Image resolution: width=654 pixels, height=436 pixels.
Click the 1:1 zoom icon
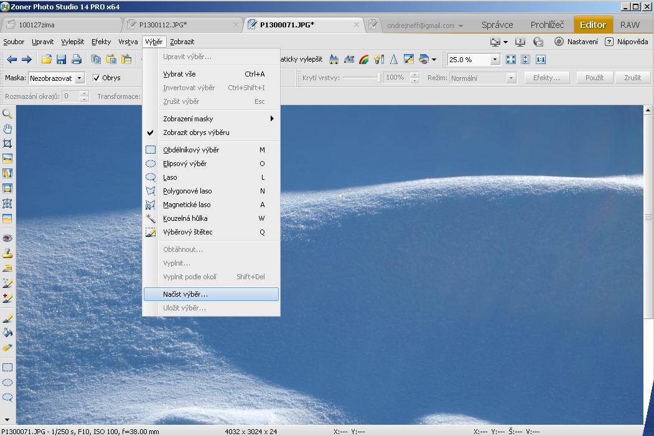tap(541, 60)
